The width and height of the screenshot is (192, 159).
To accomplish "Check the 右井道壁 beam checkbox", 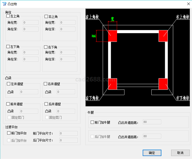I will tap(45, 84).
